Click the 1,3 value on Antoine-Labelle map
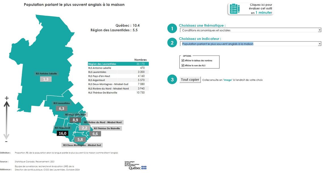The width and height of the screenshot is (324, 173). click(46, 79)
